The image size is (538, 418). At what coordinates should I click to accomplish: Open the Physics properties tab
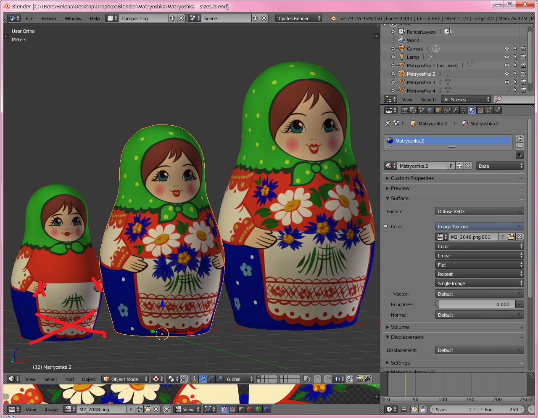(497, 110)
